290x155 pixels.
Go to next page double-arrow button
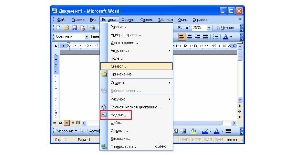[x=240, y=117]
